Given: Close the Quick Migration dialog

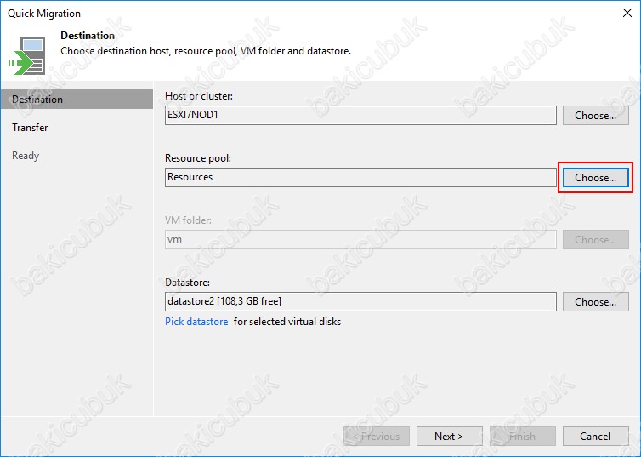Looking at the screenshot, I should tap(627, 13).
